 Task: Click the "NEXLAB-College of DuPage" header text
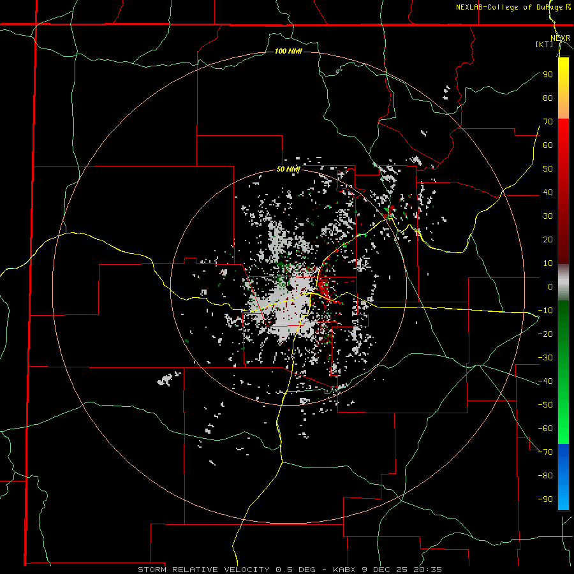coord(509,7)
